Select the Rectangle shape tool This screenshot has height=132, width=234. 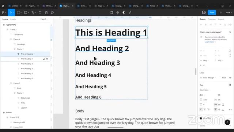pyautogui.click(x=26, y=12)
